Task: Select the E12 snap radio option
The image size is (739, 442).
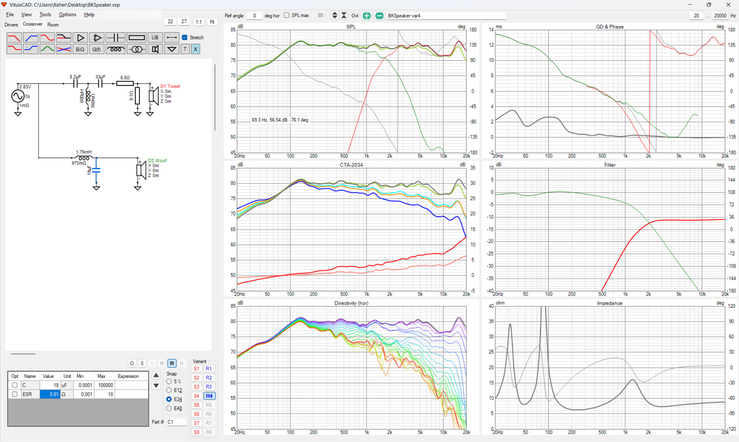Action: [169, 390]
